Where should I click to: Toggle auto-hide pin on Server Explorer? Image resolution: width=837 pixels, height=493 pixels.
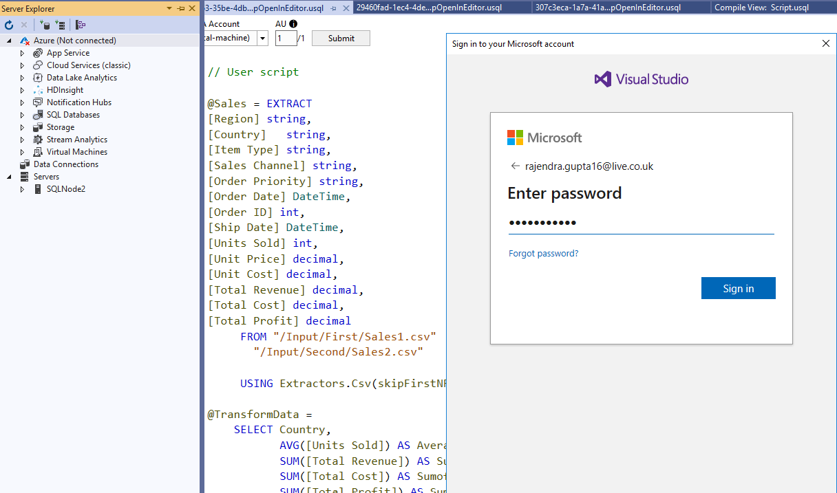tap(181, 8)
